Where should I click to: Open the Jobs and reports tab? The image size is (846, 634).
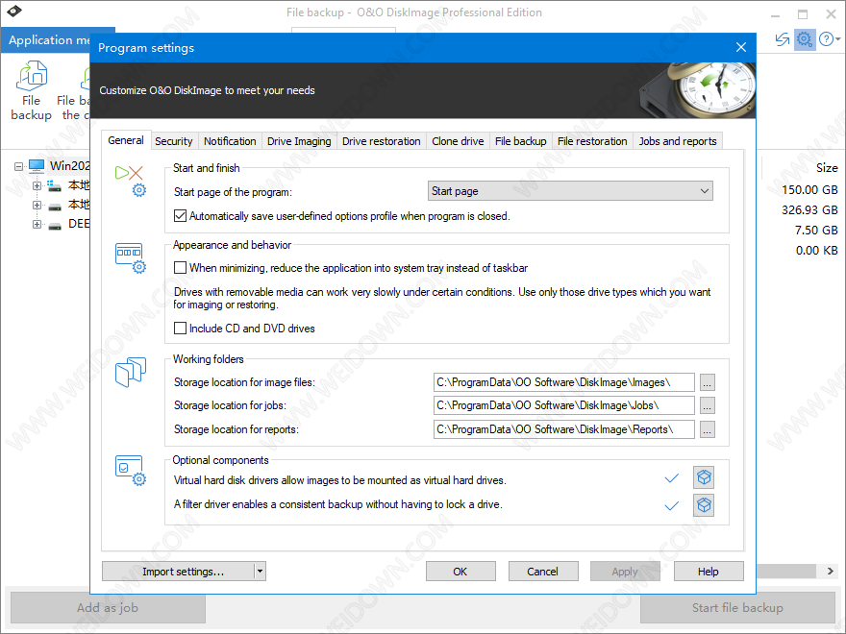pos(678,141)
